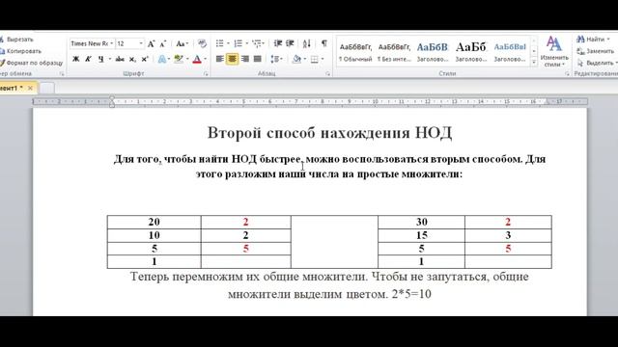Toggle italic (К) formatting
Viewport: 618px width, 347px height.
click(88, 59)
